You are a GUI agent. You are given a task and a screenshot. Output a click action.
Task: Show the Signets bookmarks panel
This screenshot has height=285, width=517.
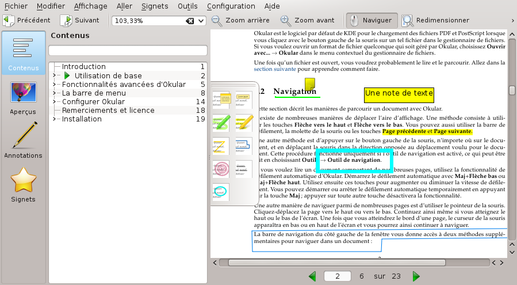(x=23, y=185)
